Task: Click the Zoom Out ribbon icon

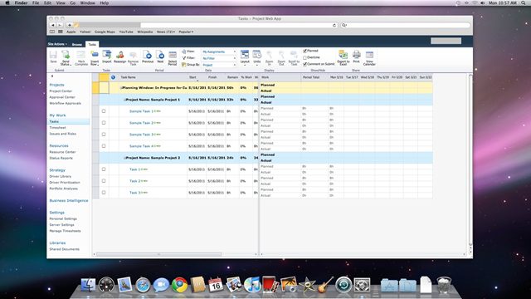Action: tap(281, 57)
